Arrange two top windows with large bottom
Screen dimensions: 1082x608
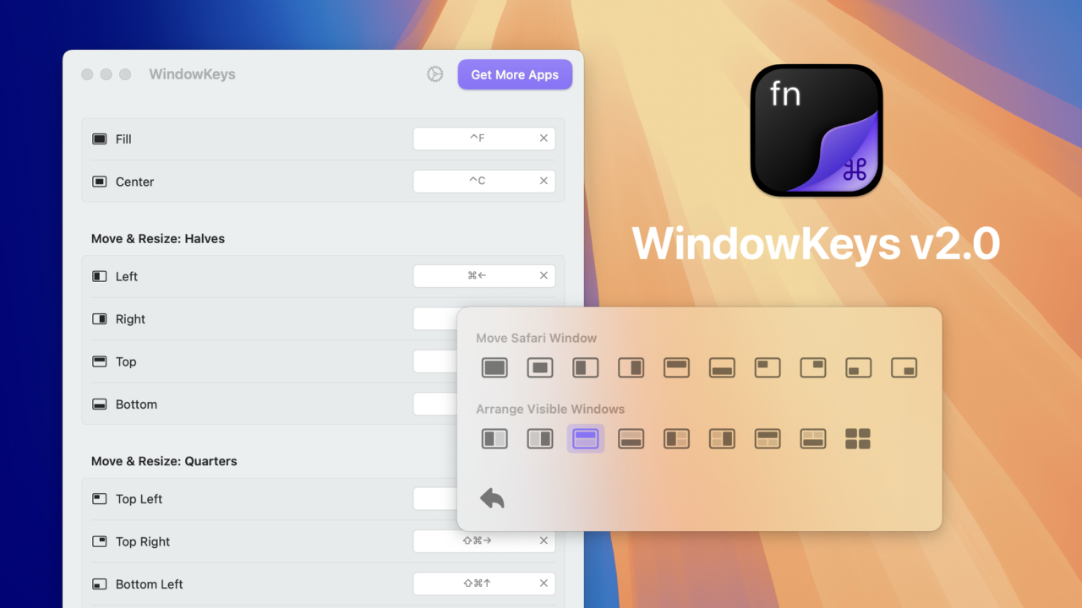pyautogui.click(x=813, y=438)
